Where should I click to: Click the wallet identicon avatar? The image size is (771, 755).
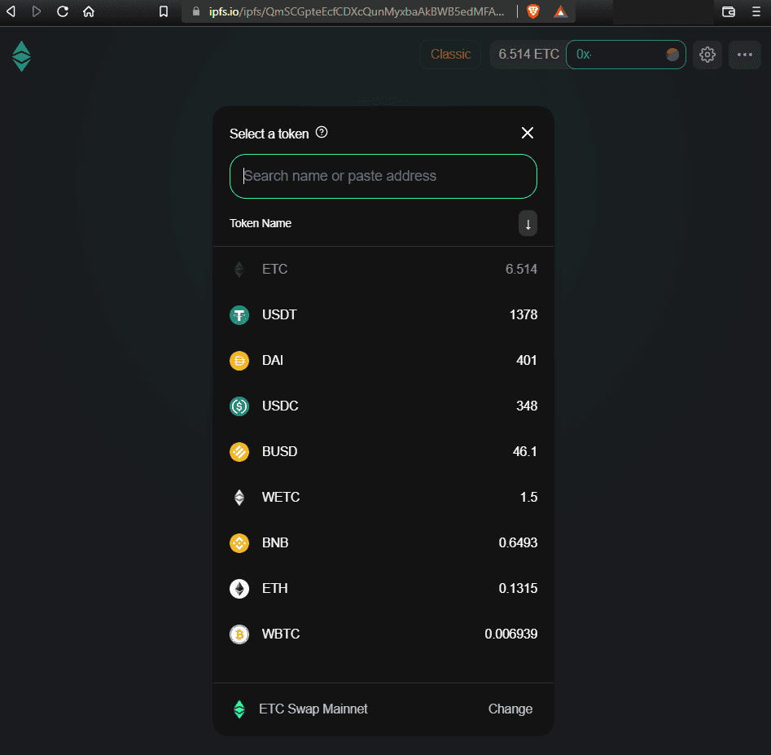672,55
